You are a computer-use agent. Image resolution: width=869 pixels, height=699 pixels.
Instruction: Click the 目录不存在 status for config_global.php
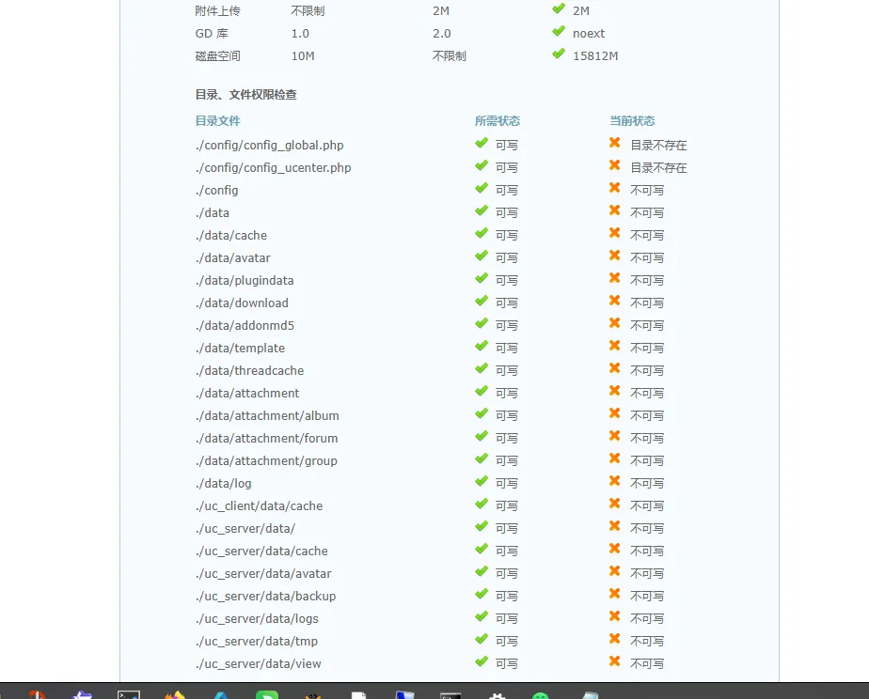click(659, 145)
